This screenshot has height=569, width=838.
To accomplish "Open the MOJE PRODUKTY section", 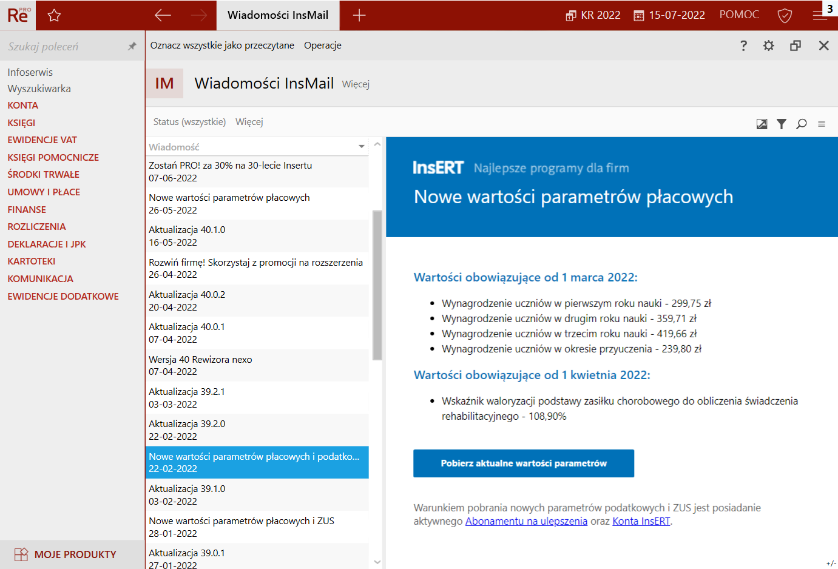I will (72, 554).
